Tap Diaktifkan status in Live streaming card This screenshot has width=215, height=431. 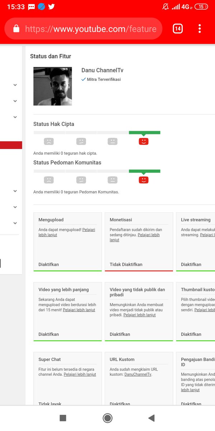pyautogui.click(x=191, y=264)
